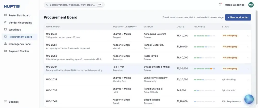
Task: Click the WO-2052 progress bar
Action: [204, 58]
